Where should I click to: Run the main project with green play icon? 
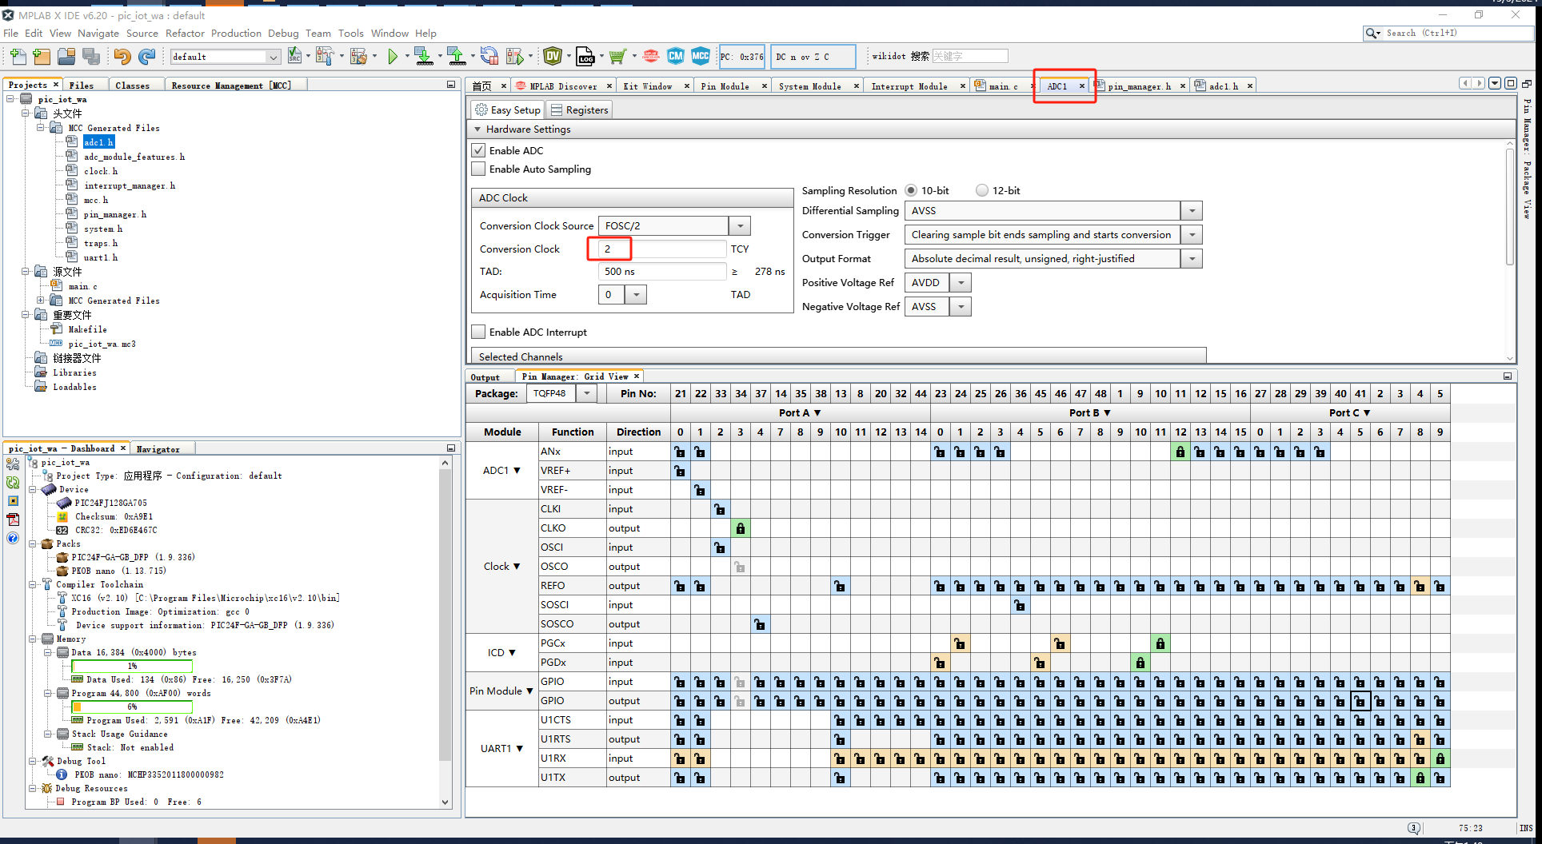[392, 56]
